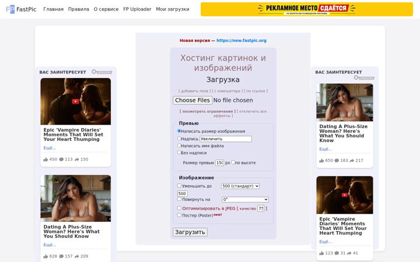
Task: Click the FastPic brand name text
Action: click(x=26, y=9)
